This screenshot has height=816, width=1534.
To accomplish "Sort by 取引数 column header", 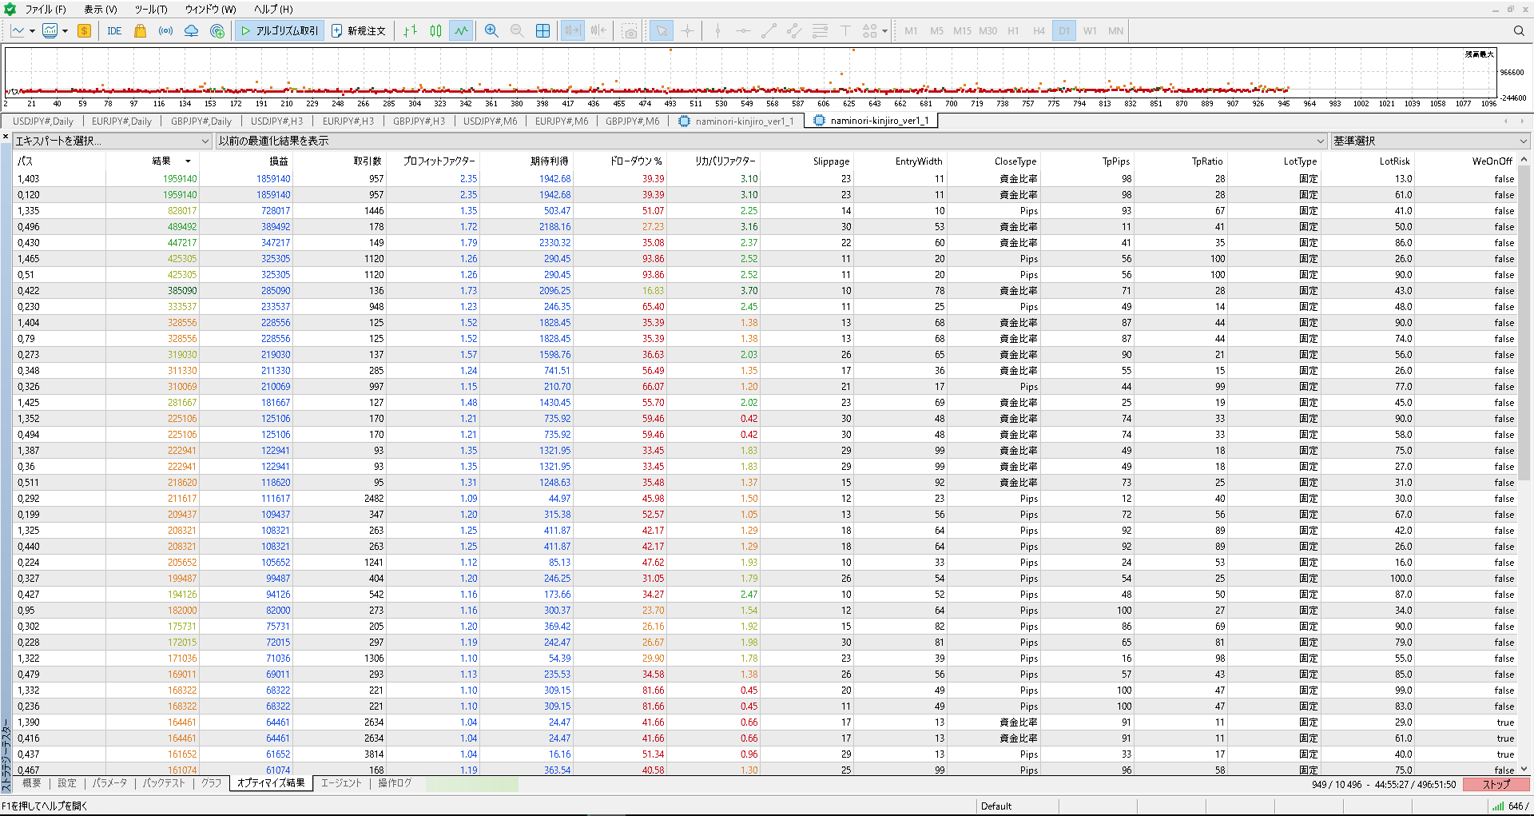I will coord(368,161).
